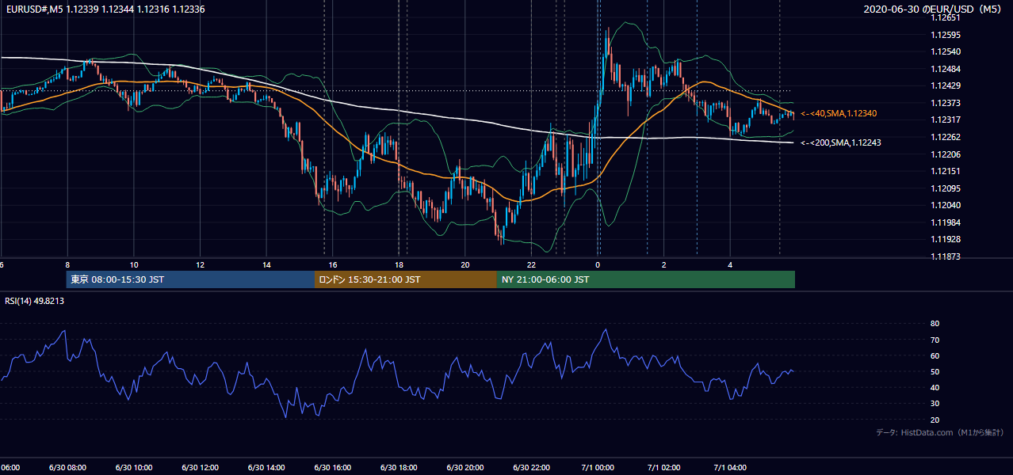Click price axis value 1.12429

pyautogui.click(x=946, y=85)
